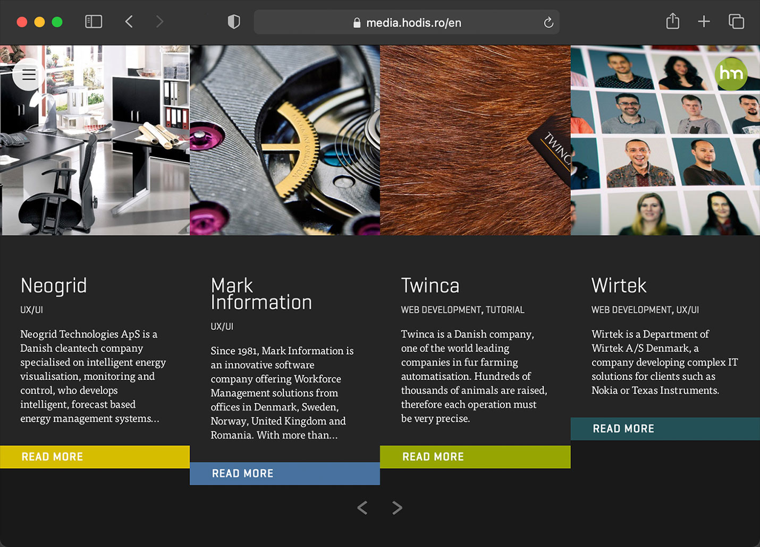The width and height of the screenshot is (760, 547).
Task: Show next carousel projects
Action: (397, 508)
